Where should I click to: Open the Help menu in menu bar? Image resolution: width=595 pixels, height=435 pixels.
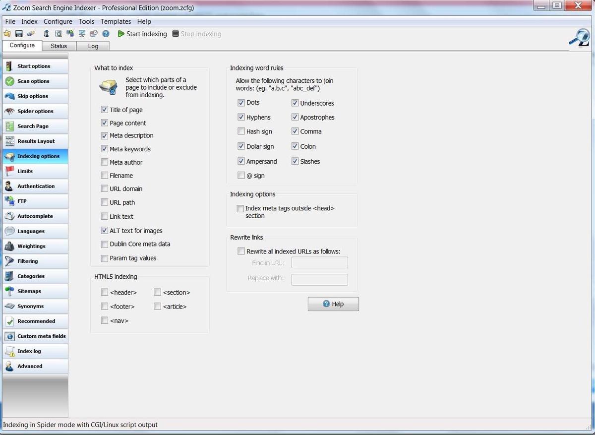coord(144,21)
